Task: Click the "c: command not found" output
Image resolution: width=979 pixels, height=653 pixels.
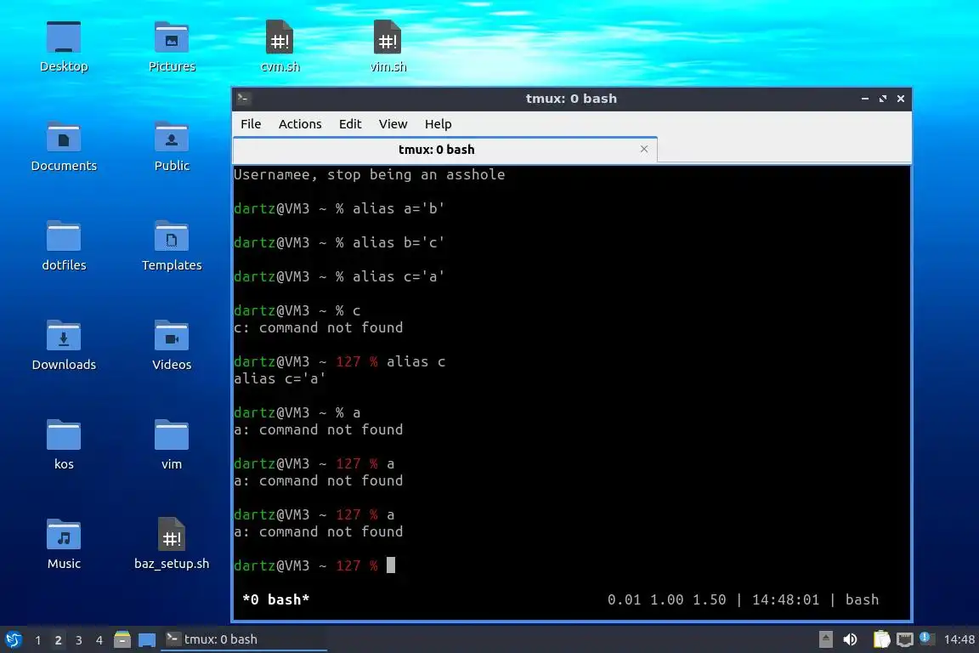Action: [x=318, y=327]
